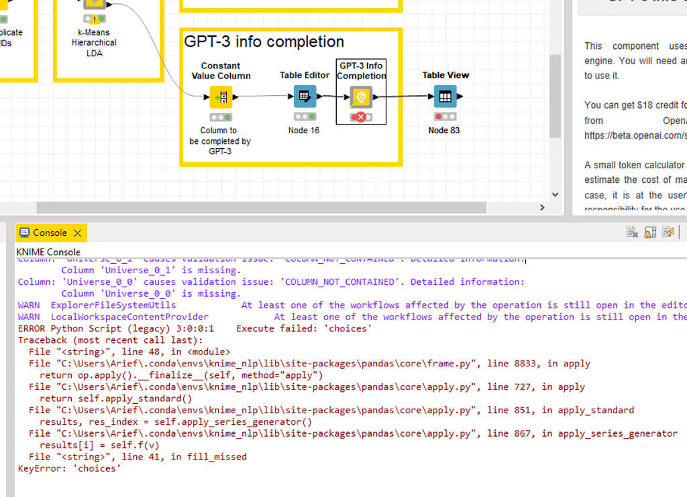Click the down arrow of vertical scrollbar
The height and width of the screenshot is (497, 687).
tap(554, 194)
